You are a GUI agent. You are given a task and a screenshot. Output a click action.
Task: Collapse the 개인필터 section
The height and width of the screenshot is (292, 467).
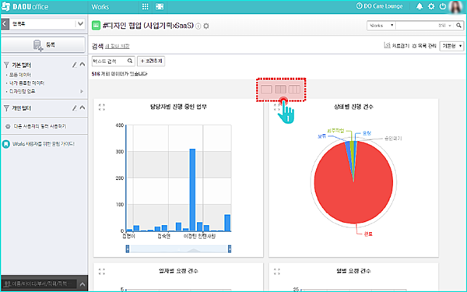tap(83, 107)
